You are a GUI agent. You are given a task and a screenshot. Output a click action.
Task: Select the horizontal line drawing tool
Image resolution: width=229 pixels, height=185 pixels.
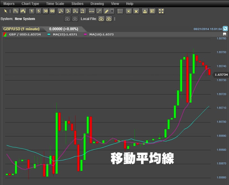(92, 11)
